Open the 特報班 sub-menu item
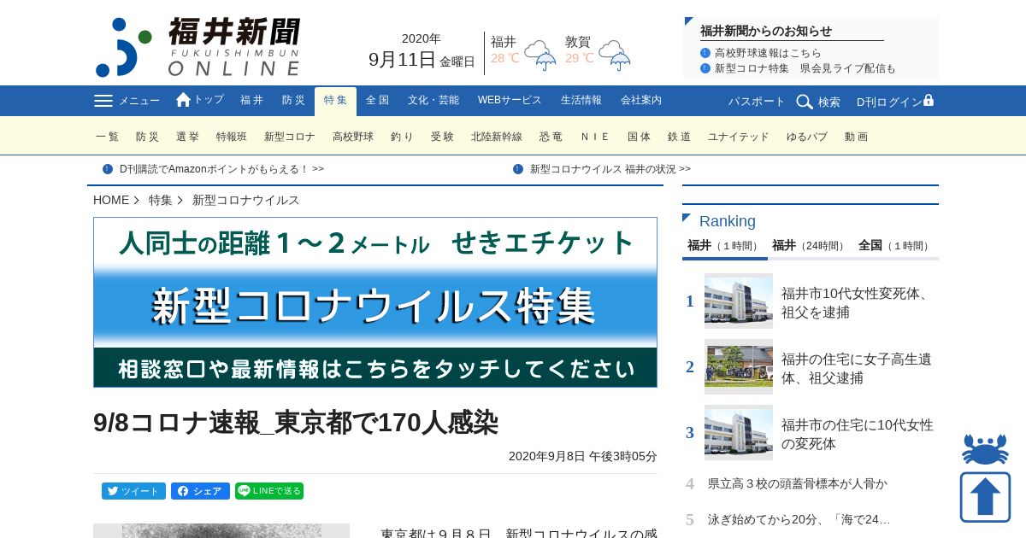The image size is (1026, 538). tap(232, 137)
